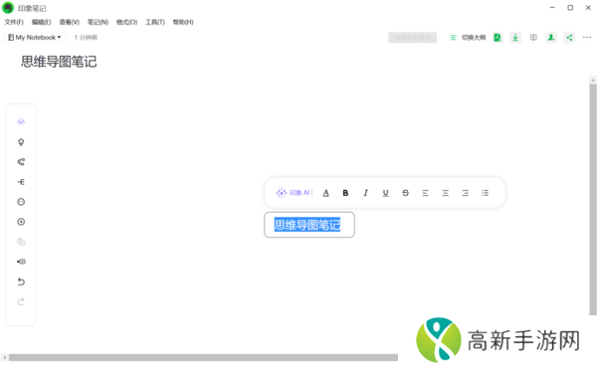
Task: Open the 编辑(E) menu
Action: pyautogui.click(x=41, y=22)
